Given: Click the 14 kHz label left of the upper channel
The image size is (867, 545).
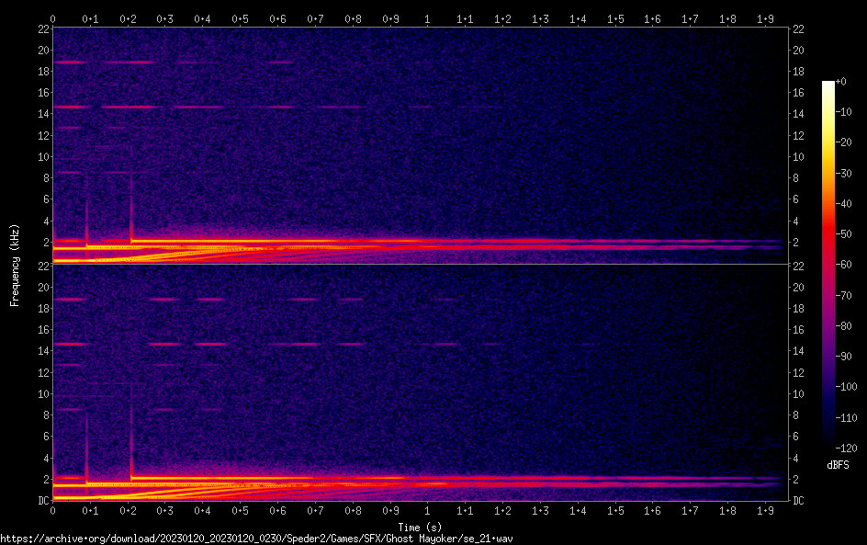Looking at the screenshot, I should click(x=41, y=114).
